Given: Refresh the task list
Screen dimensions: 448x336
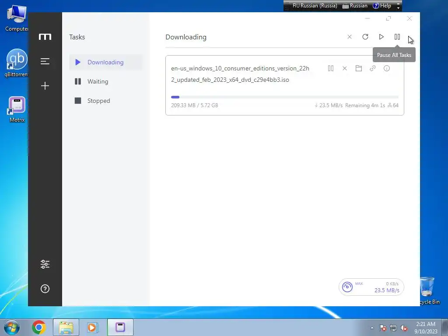Looking at the screenshot, I should coord(365,37).
